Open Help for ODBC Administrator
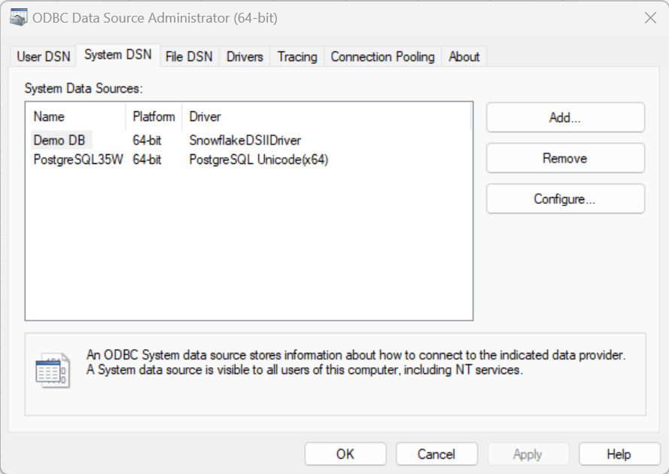669x474 pixels. coord(619,454)
